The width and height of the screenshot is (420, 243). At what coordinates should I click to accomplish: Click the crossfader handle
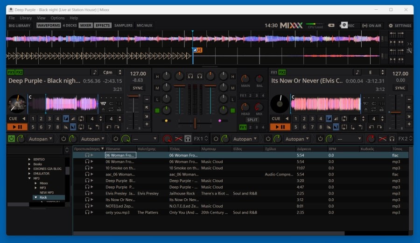(195, 123)
